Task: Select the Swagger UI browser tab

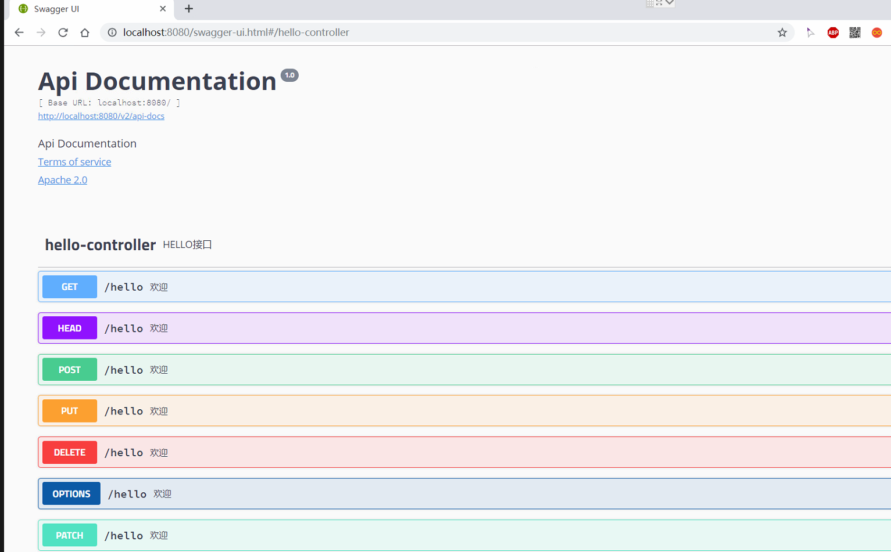Action: click(91, 9)
